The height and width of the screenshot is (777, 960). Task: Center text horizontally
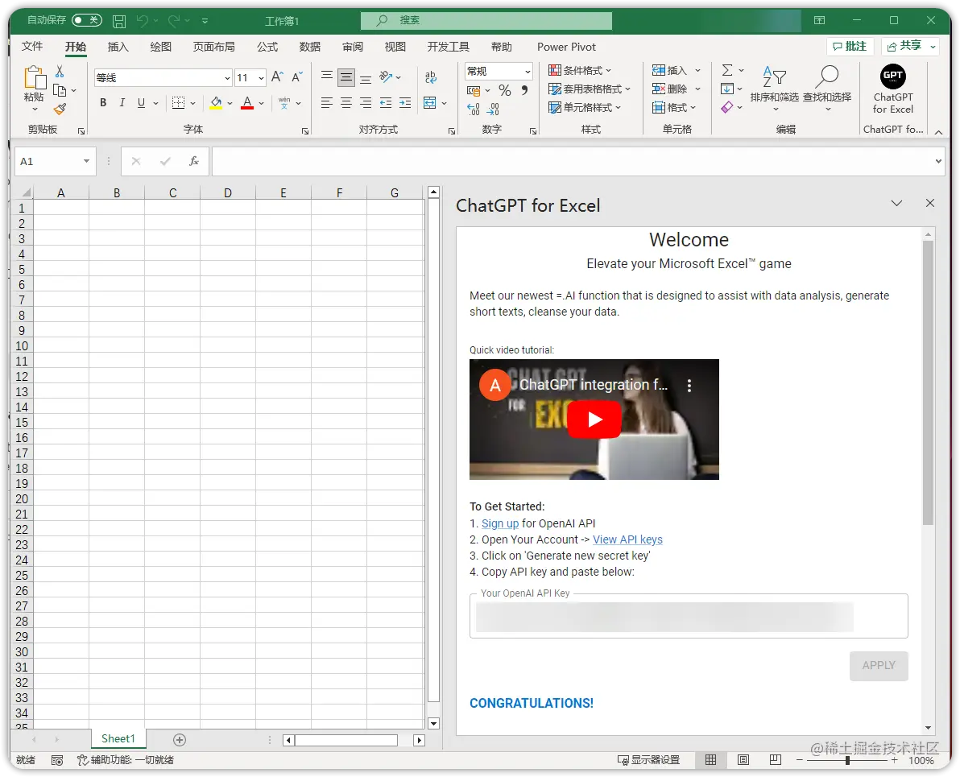[346, 103]
